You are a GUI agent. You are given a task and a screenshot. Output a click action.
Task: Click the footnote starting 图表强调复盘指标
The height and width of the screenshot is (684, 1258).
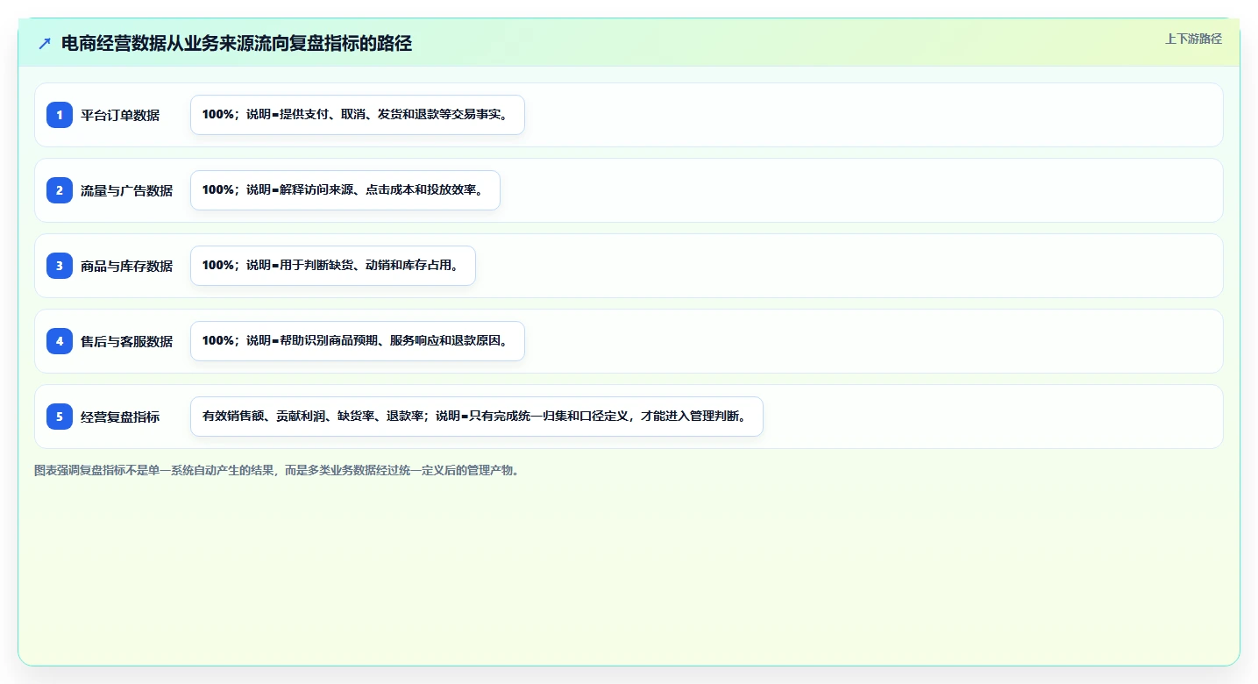point(279,470)
